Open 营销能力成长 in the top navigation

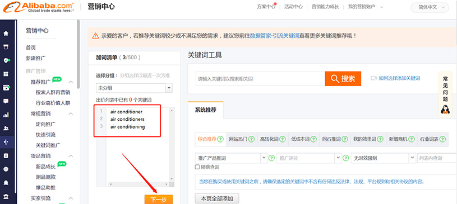(x=325, y=7)
